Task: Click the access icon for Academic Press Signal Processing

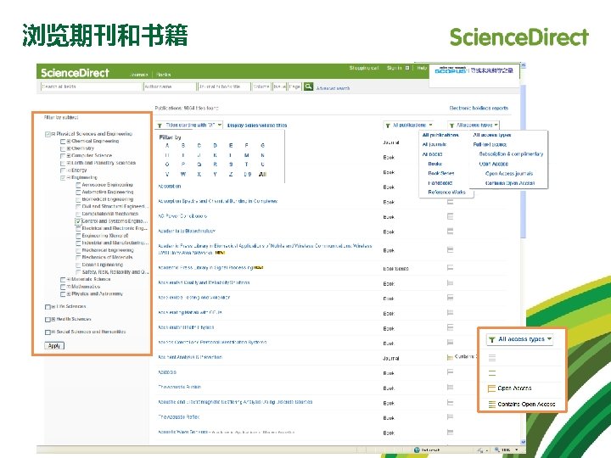Action: click(450, 267)
